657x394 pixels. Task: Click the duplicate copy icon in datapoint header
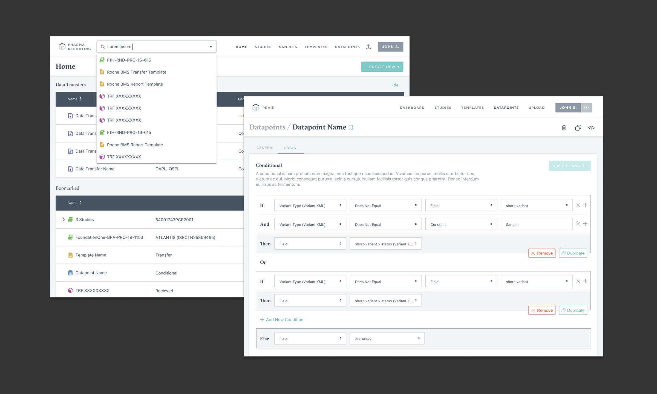tap(578, 128)
